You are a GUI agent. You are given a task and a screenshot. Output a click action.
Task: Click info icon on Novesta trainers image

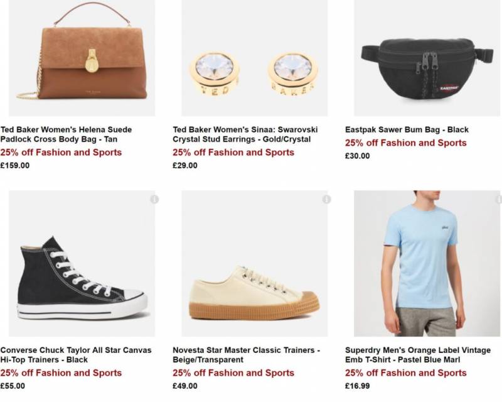(326, 199)
